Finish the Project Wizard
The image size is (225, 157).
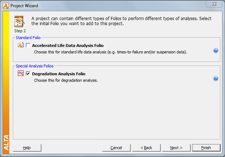pos(206,148)
